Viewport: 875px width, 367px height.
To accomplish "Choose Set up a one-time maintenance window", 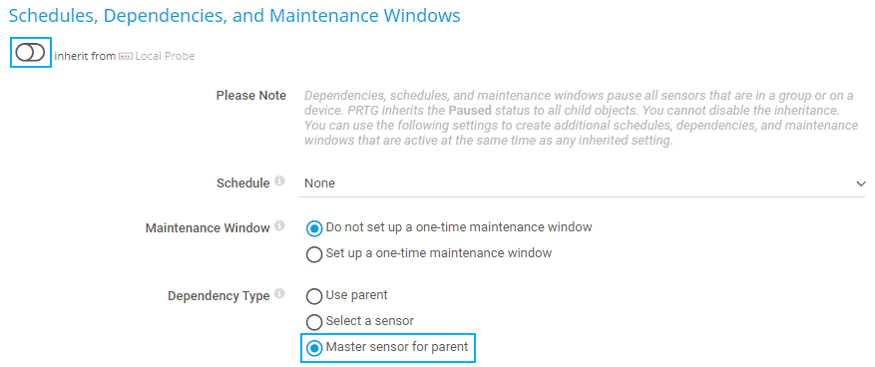I will (x=314, y=254).
